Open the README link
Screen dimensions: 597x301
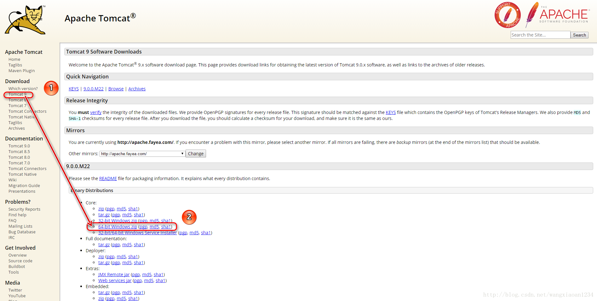108,179
